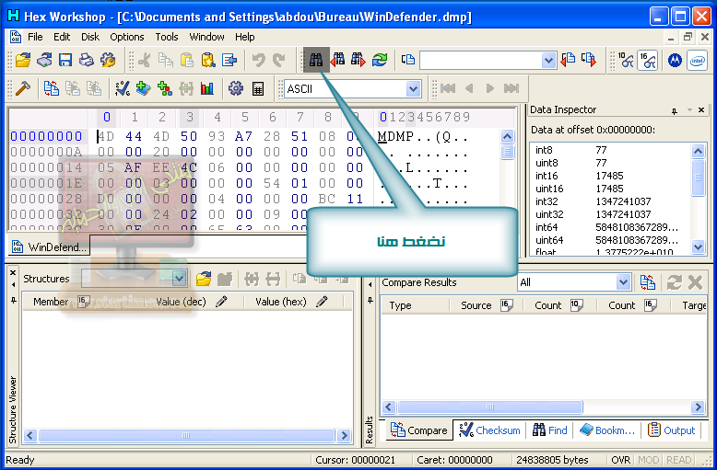Open the File menu
Image resolution: width=717 pixels, height=470 pixels.
35,37
